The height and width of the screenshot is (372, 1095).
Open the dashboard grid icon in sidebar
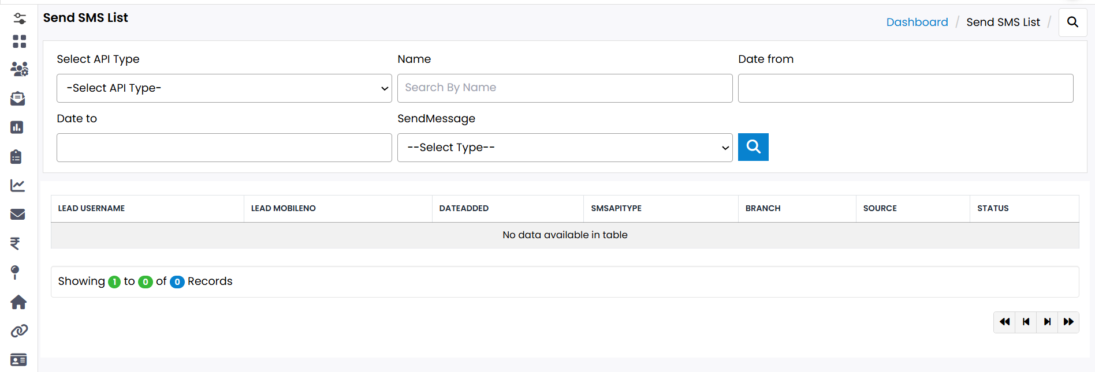click(19, 42)
